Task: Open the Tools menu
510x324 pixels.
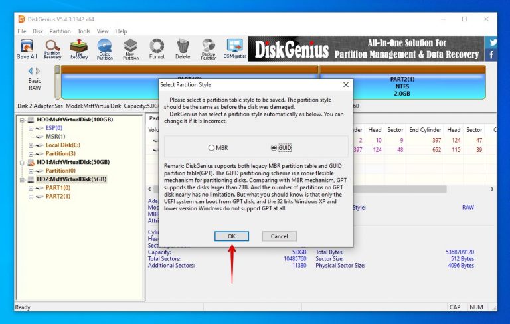Action: coord(84,31)
